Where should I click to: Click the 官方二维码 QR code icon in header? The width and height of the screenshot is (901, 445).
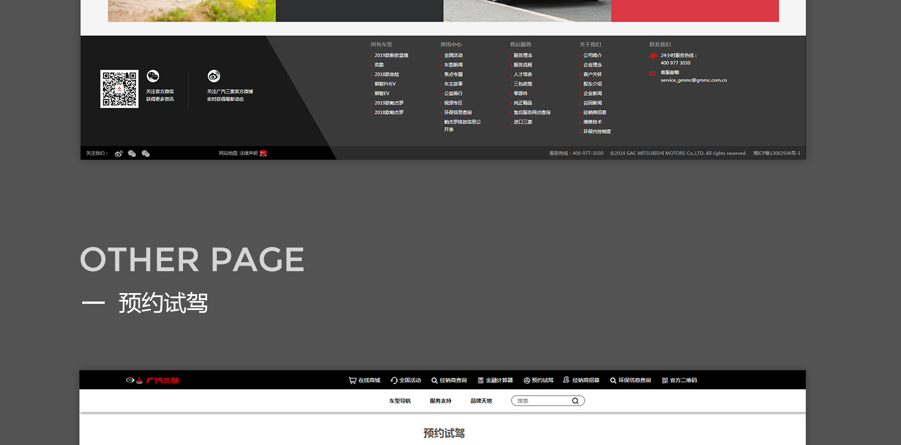tap(664, 380)
